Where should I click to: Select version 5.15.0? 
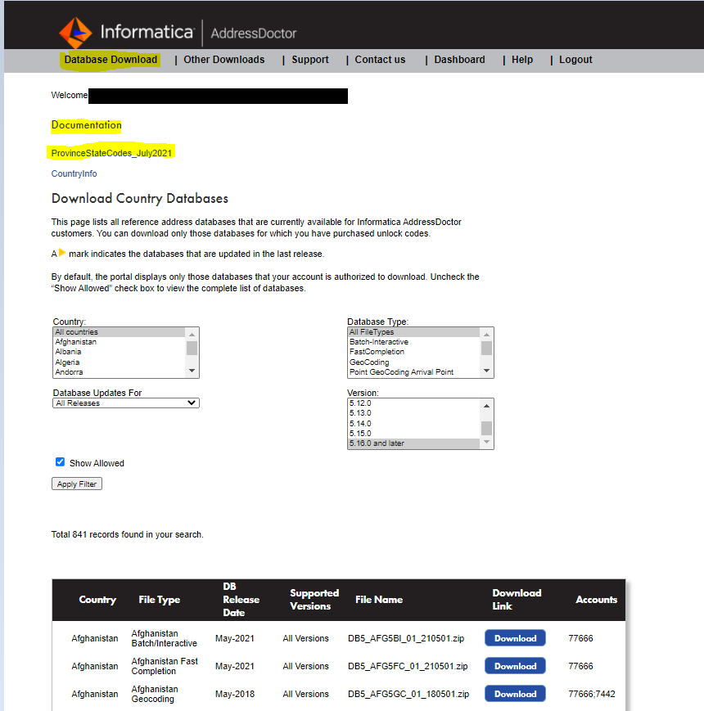pos(413,434)
